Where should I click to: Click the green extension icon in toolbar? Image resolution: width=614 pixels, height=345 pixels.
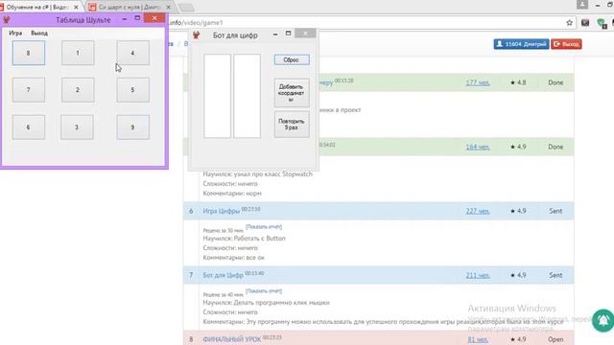[602, 23]
